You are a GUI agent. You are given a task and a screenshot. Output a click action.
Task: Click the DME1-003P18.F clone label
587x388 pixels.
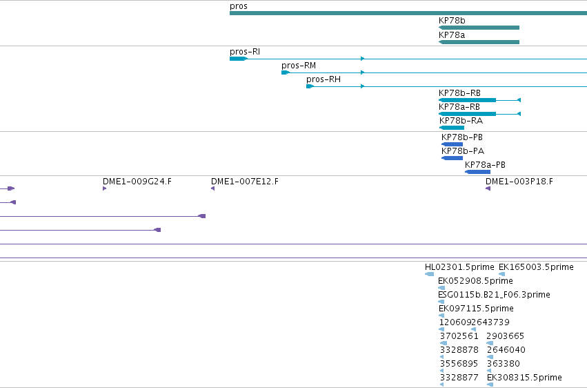(519, 182)
